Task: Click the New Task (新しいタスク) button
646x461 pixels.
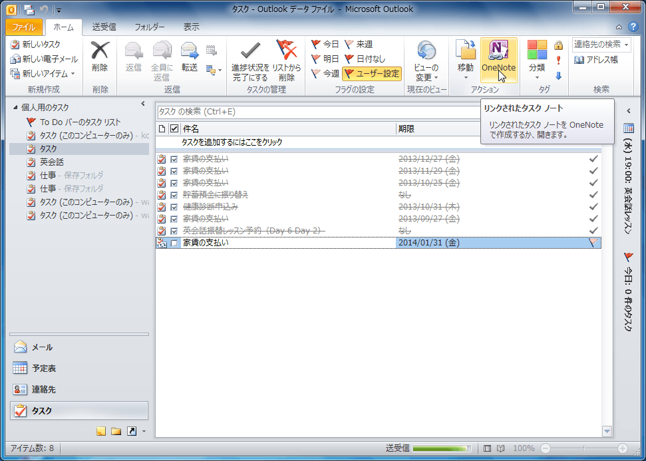Action: point(36,45)
